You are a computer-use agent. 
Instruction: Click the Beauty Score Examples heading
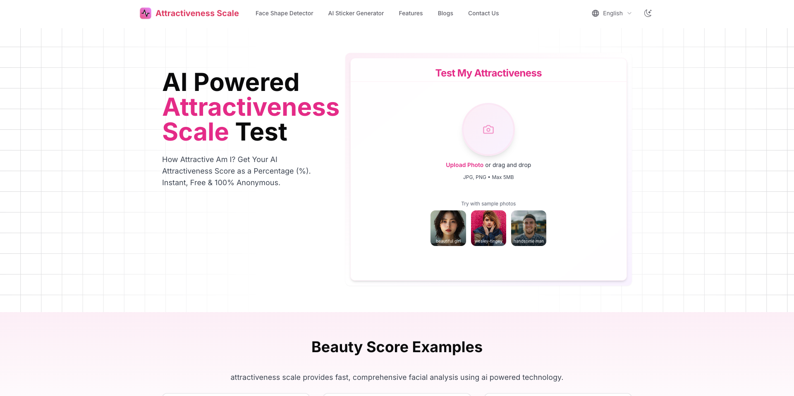tap(397, 347)
